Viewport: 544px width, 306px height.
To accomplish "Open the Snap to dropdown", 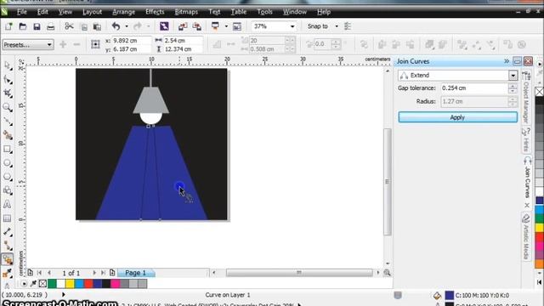I will tap(337, 26).
